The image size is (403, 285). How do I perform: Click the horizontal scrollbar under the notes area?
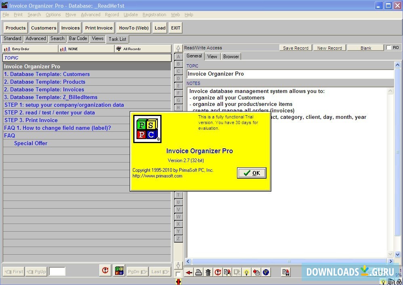(x=289, y=261)
